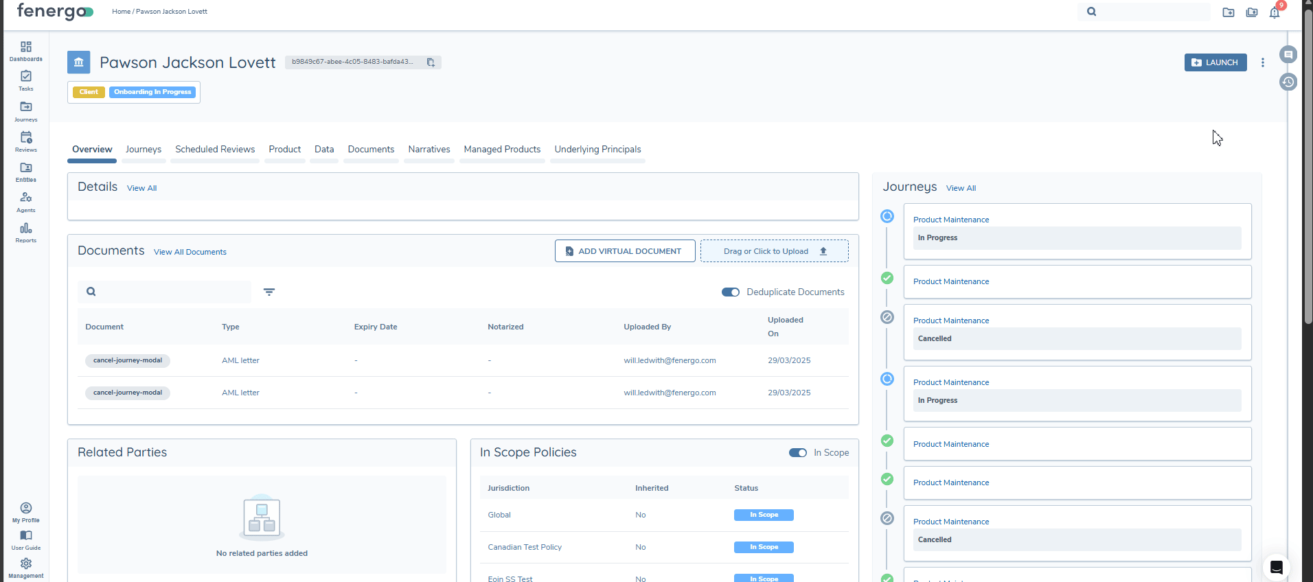
Task: Open the notifications bell
Action: point(1275,12)
